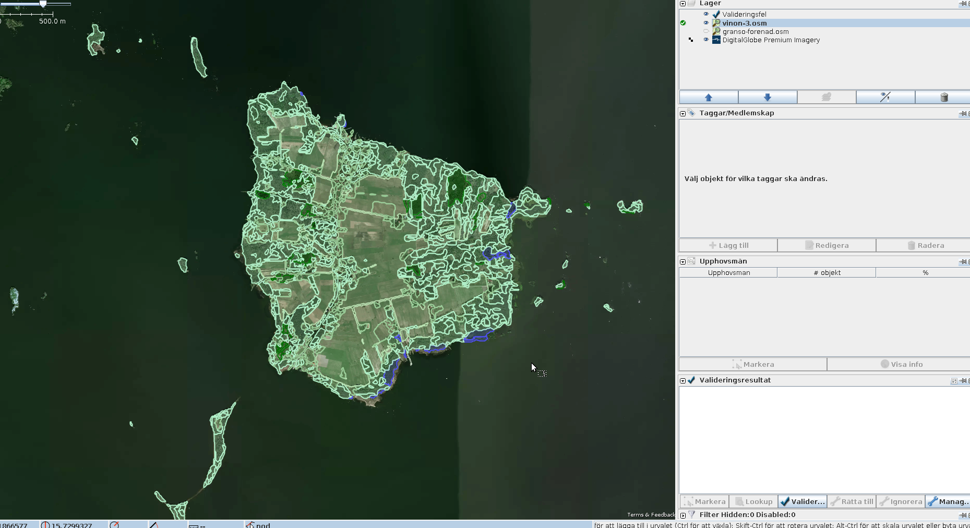970x528 pixels.
Task: Open Valideringsresultat panel preferences icon
Action: 954,381
